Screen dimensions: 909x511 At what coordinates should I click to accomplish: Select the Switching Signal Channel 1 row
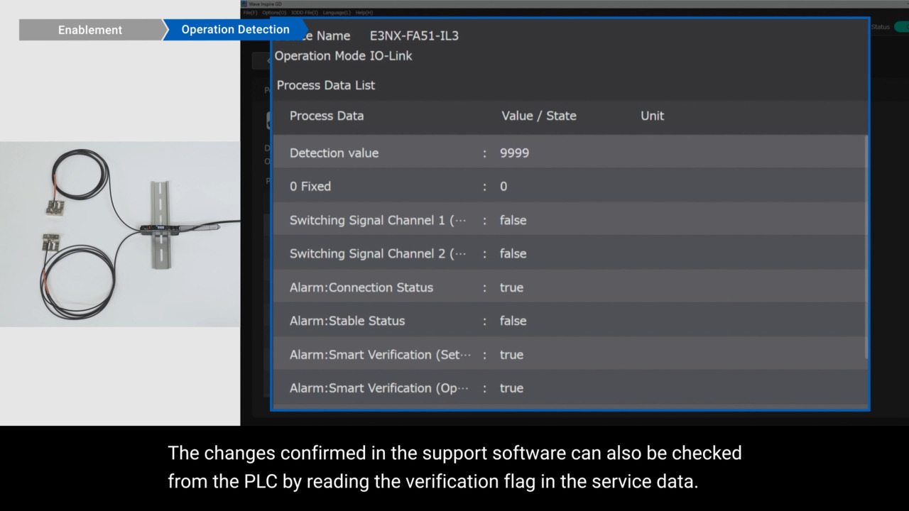click(x=568, y=220)
